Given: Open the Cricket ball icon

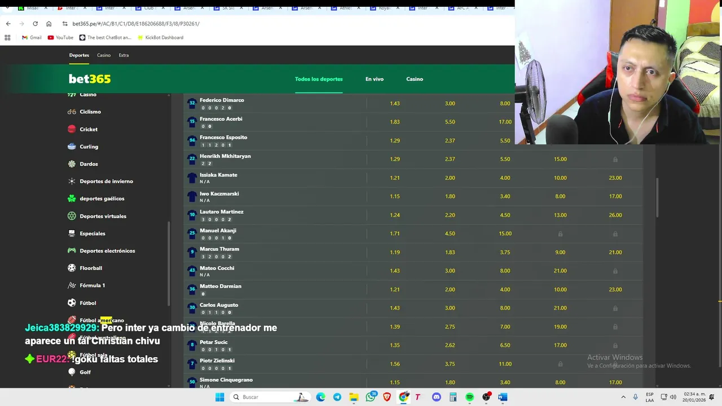Looking at the screenshot, I should tap(72, 129).
